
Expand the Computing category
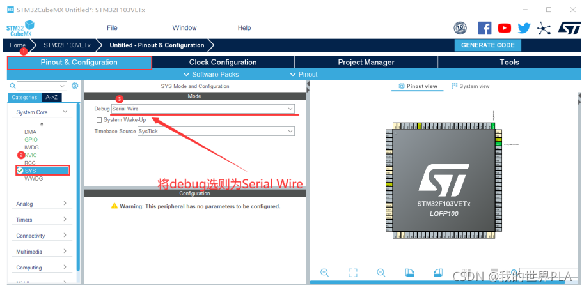[42, 268]
